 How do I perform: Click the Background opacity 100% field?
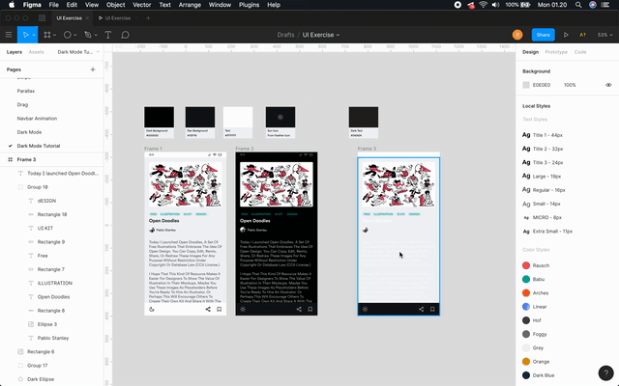click(x=570, y=85)
